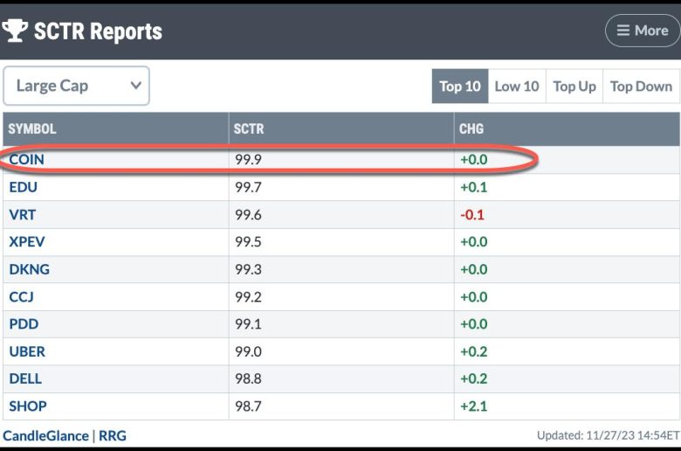This screenshot has width=681, height=451.
Task: Sort by the SCTR column header
Action: (249, 128)
